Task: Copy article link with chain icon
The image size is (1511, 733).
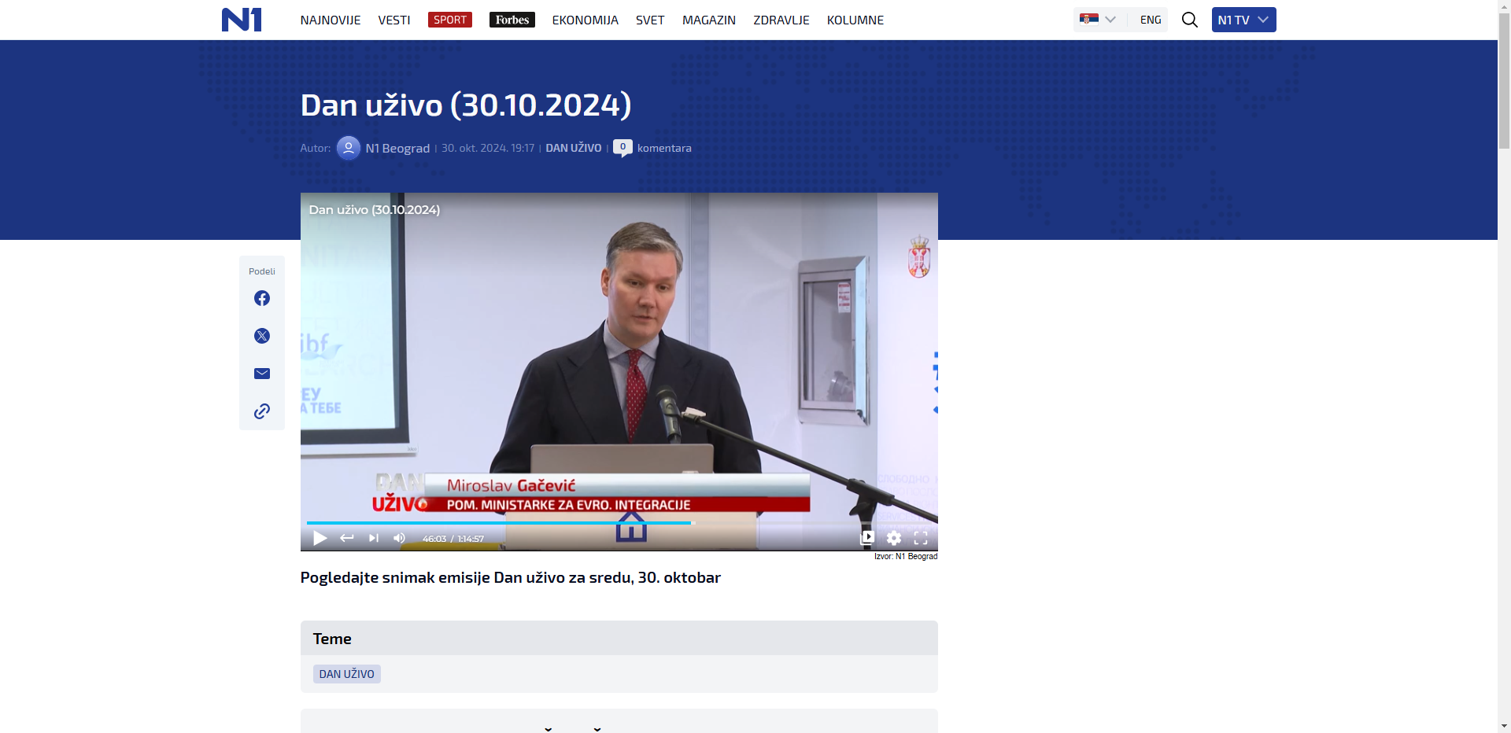Action: tap(262, 411)
